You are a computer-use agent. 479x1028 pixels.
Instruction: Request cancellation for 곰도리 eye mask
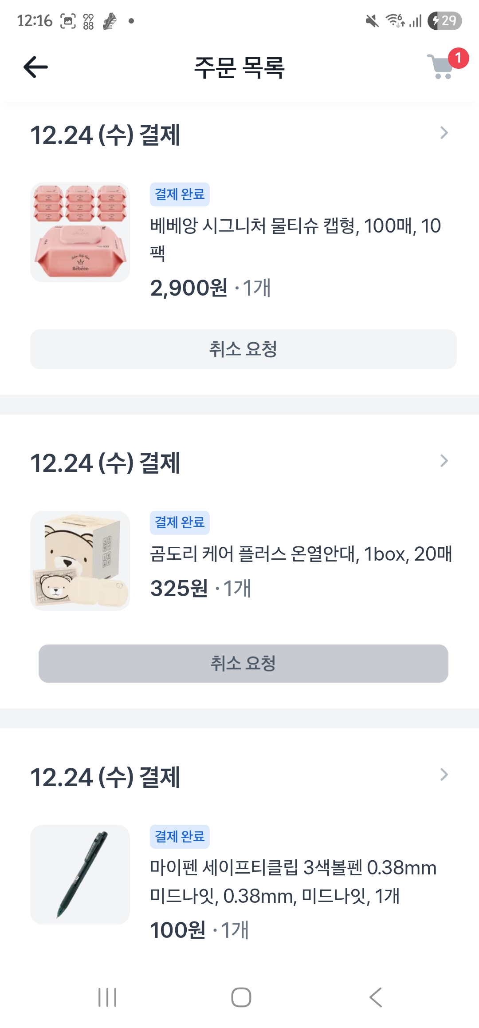coord(243,664)
